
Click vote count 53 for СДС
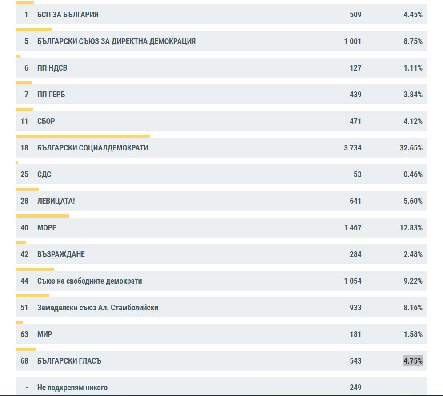coord(357,174)
